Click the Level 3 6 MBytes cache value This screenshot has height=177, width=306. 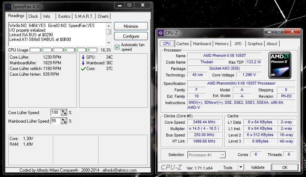coord(260,141)
